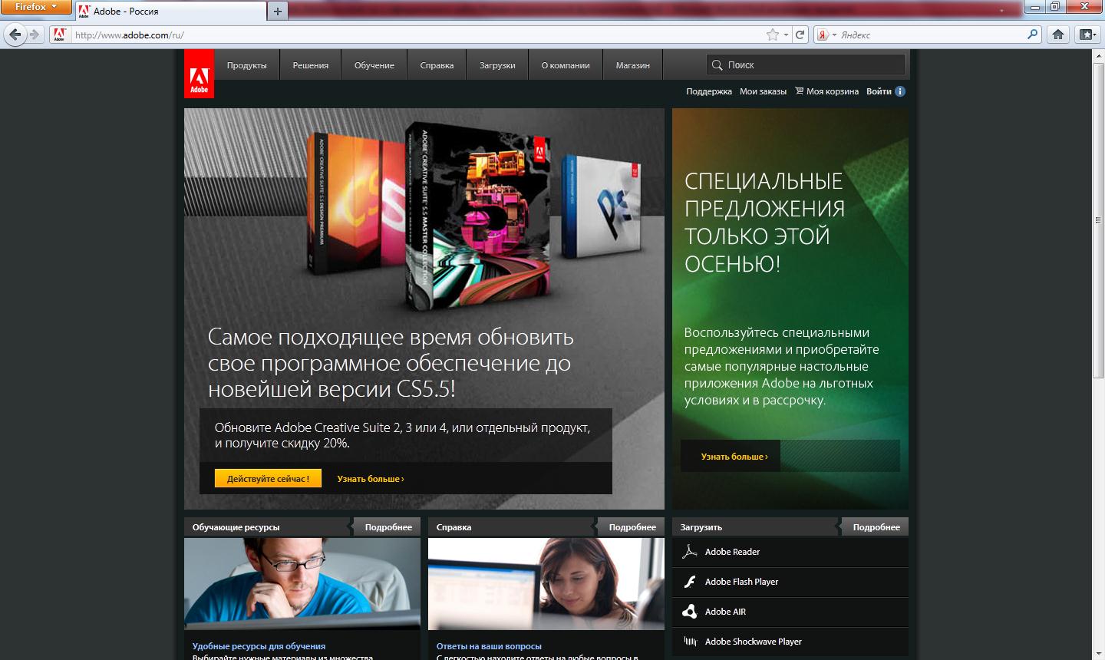
Task: Click the Поддержка link
Action: pos(709,91)
